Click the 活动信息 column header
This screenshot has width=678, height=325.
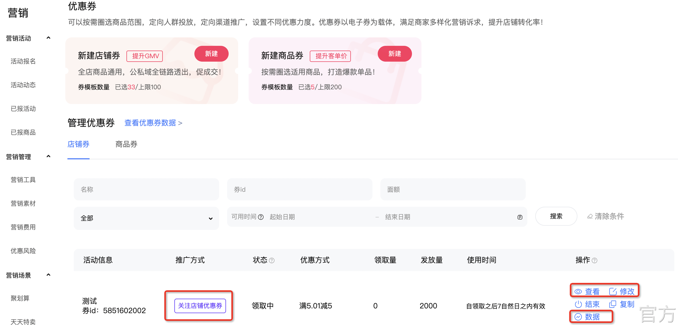click(98, 260)
